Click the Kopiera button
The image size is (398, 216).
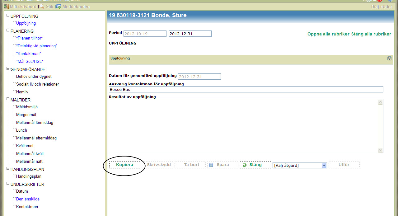coord(125,165)
